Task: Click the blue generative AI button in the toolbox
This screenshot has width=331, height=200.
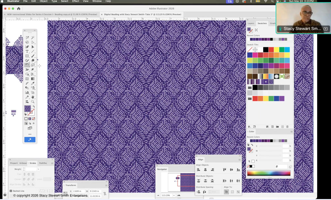Action: (x=30, y=139)
